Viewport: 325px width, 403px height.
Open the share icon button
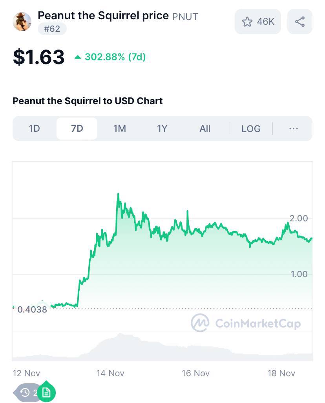tap(299, 22)
